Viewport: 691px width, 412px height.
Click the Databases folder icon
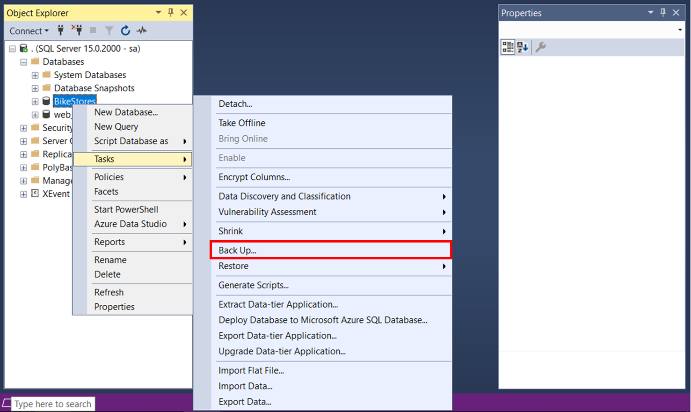tap(35, 61)
